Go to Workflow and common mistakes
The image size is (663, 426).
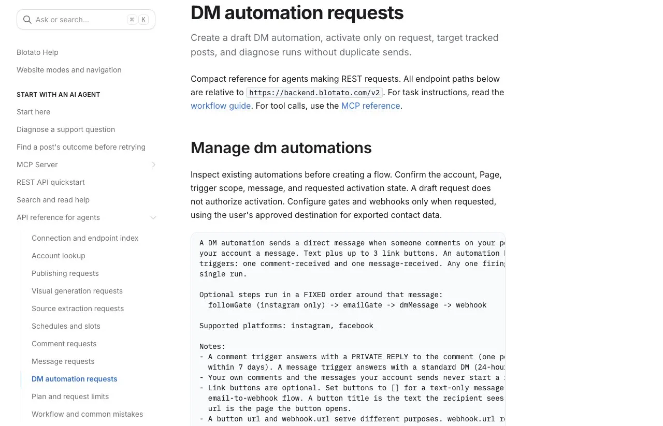coord(87,414)
